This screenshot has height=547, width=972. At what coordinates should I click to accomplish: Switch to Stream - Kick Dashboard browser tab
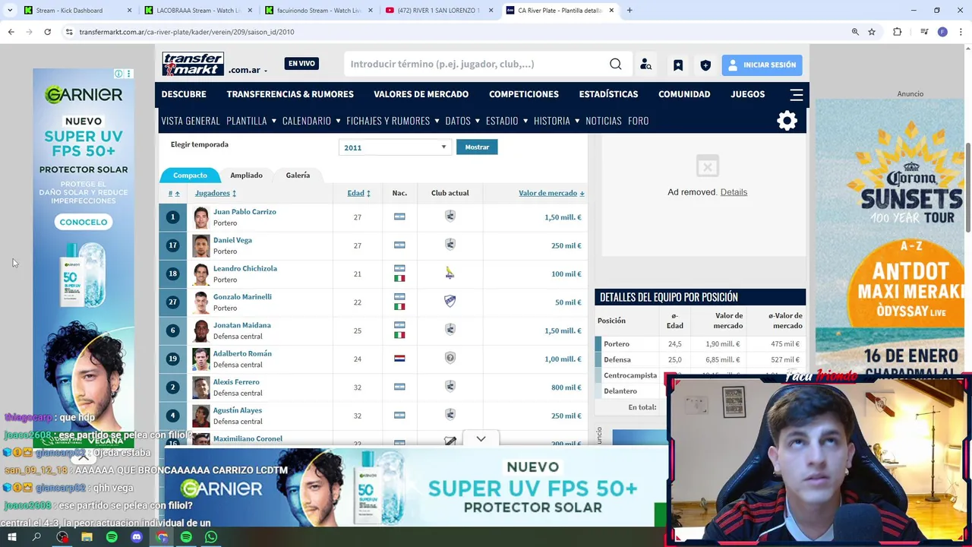point(77,11)
